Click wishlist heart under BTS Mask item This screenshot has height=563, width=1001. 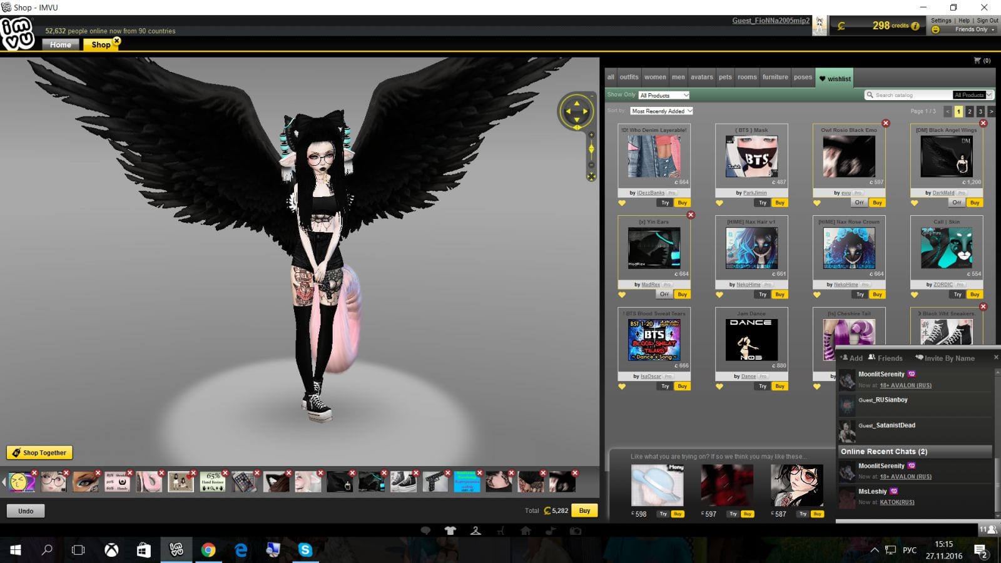719,203
